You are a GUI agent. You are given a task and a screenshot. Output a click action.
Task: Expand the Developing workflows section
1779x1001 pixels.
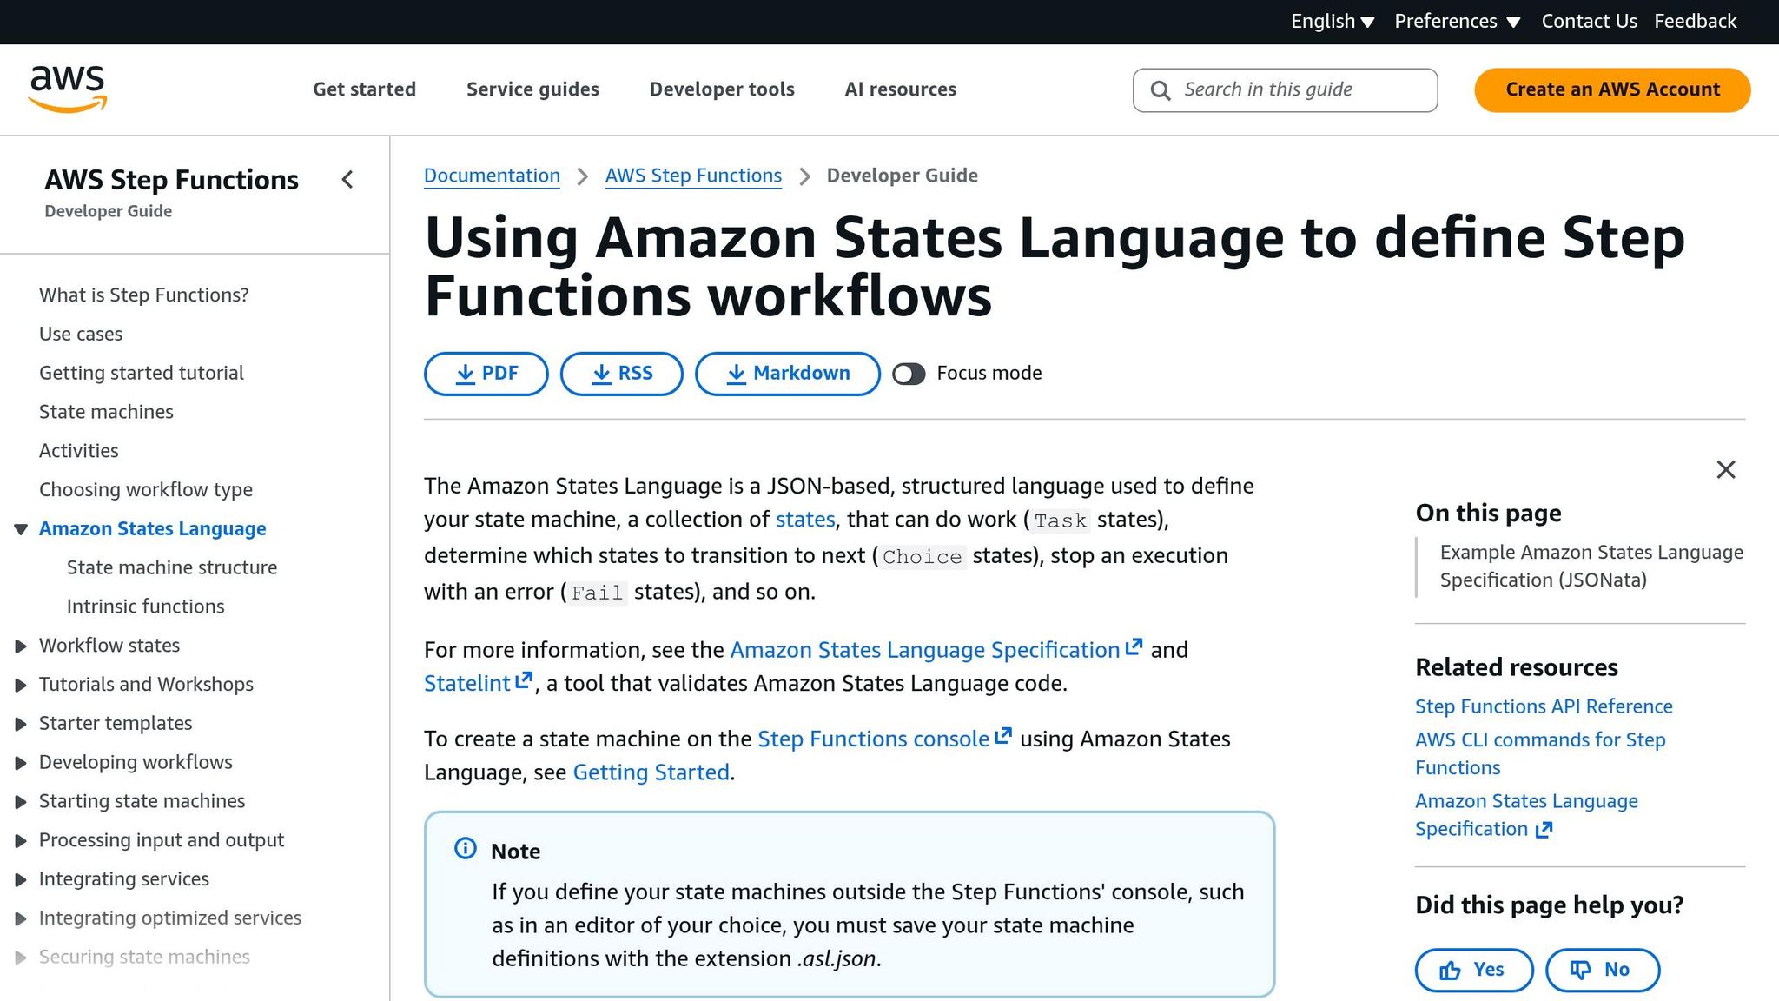[21, 763]
